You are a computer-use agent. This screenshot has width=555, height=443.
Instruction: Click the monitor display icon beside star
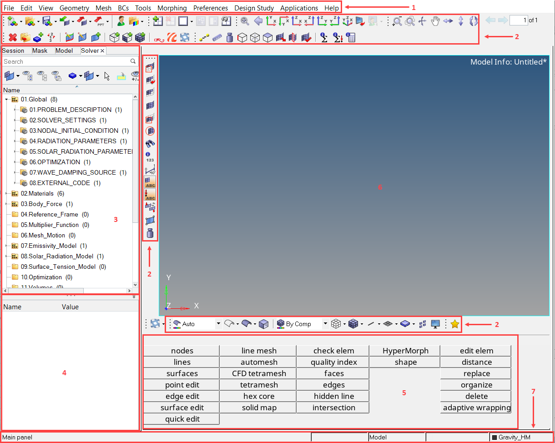(x=435, y=324)
